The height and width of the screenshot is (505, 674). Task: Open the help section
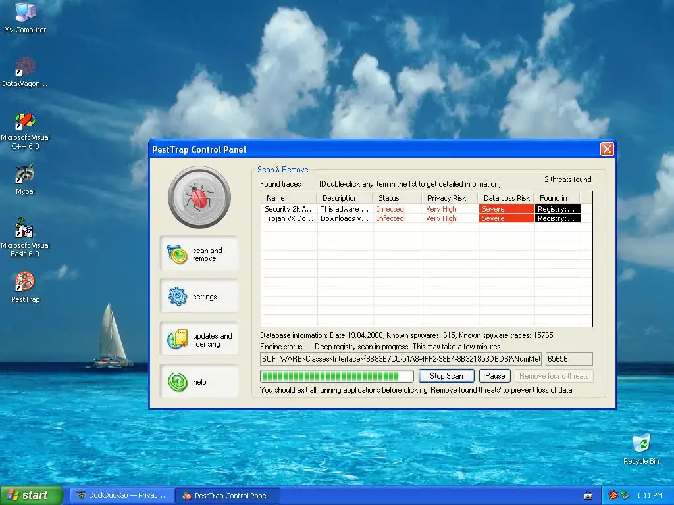pyautogui.click(x=199, y=382)
